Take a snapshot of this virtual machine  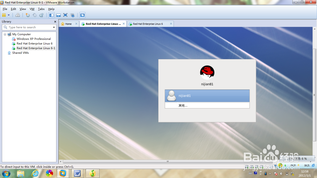coord(28,15)
